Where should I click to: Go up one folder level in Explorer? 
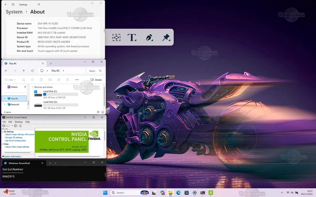24,71
